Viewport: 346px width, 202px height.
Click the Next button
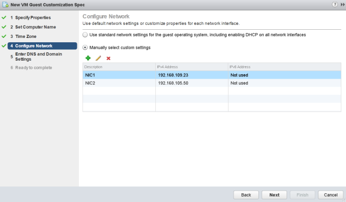[274, 195]
